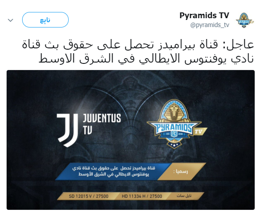This screenshot has width=256, height=216.
Task: Click the SD 12015 V / 27500 frequency
Action: click(89, 196)
